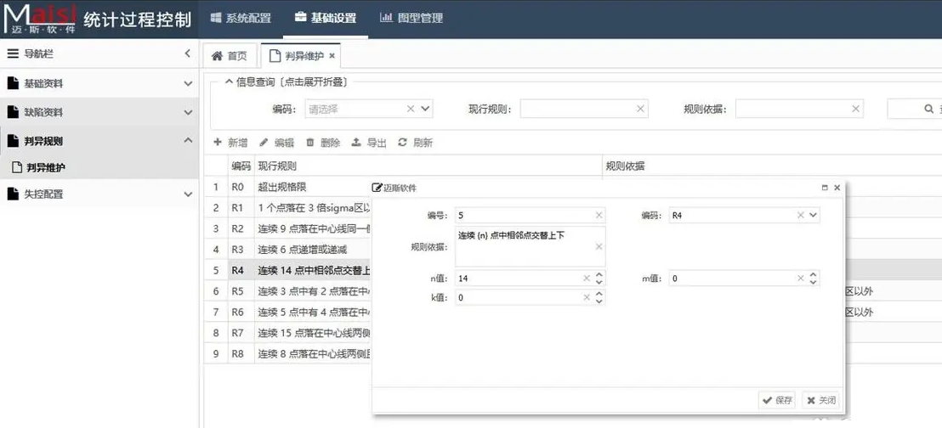This screenshot has height=428, width=942.
Task: Select the R2 row 连续 9 点
Action: pyautogui.click(x=288, y=228)
